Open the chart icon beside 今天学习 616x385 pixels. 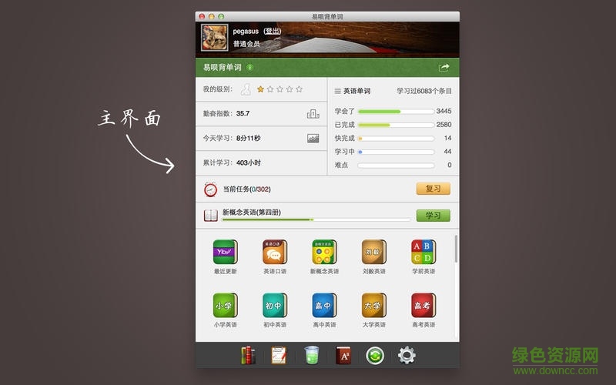pos(313,139)
